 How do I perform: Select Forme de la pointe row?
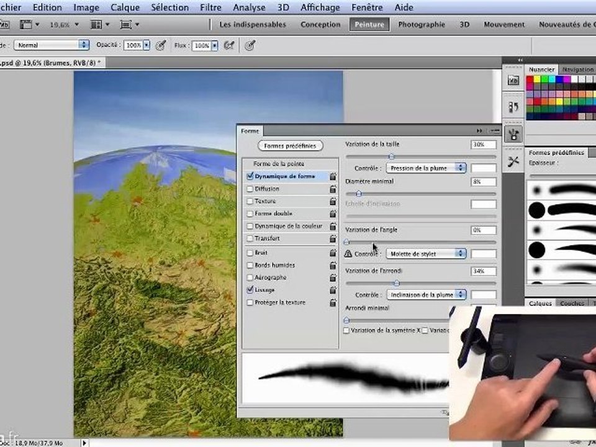coord(291,164)
